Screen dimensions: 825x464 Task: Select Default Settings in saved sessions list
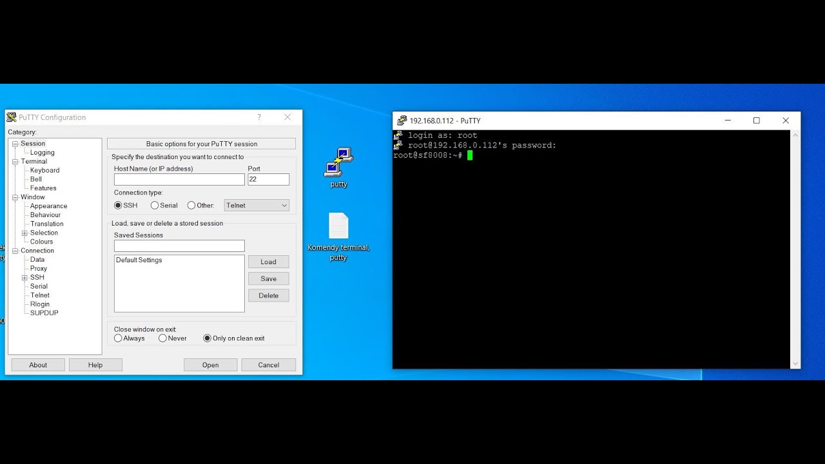[139, 260]
